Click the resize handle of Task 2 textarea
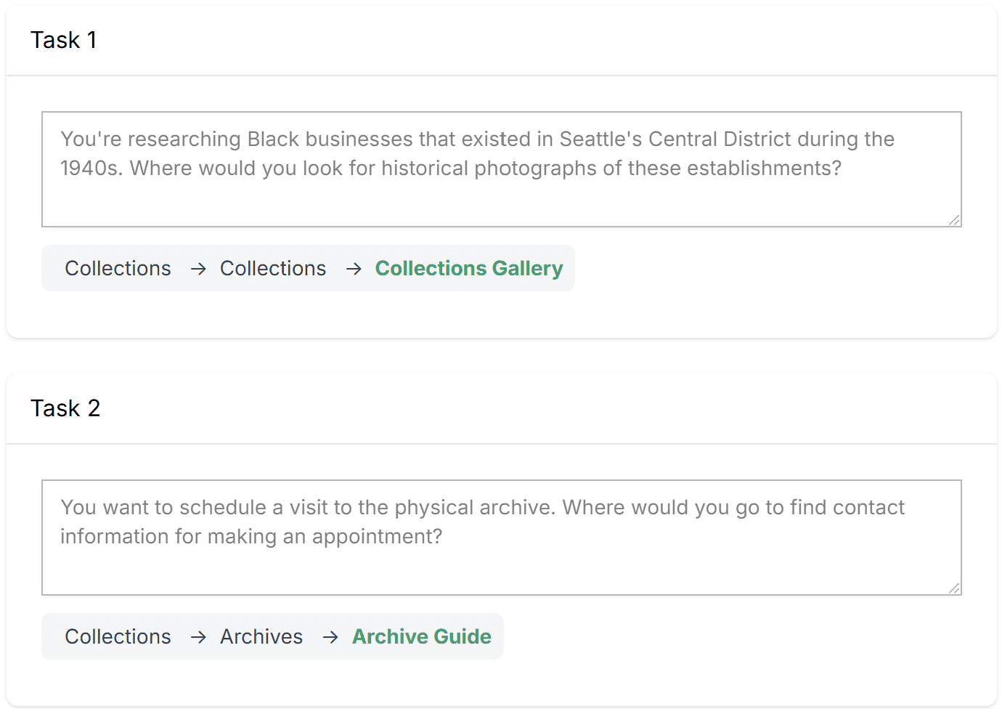The width and height of the screenshot is (1002, 709). point(954,588)
